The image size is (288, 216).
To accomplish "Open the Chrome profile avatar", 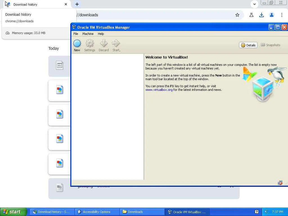I will [271, 15].
